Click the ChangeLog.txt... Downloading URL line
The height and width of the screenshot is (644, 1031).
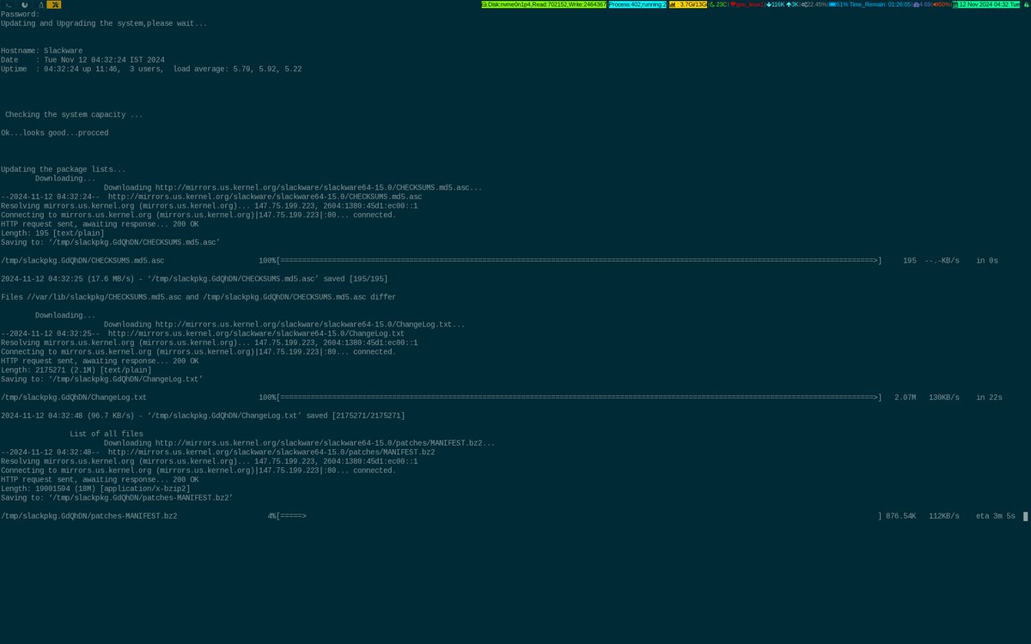pos(284,325)
